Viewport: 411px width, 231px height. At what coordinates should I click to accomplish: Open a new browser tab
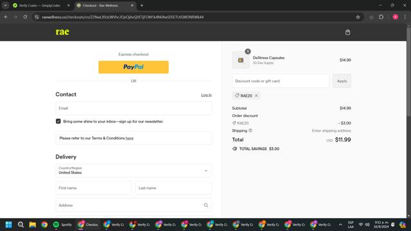142,6
